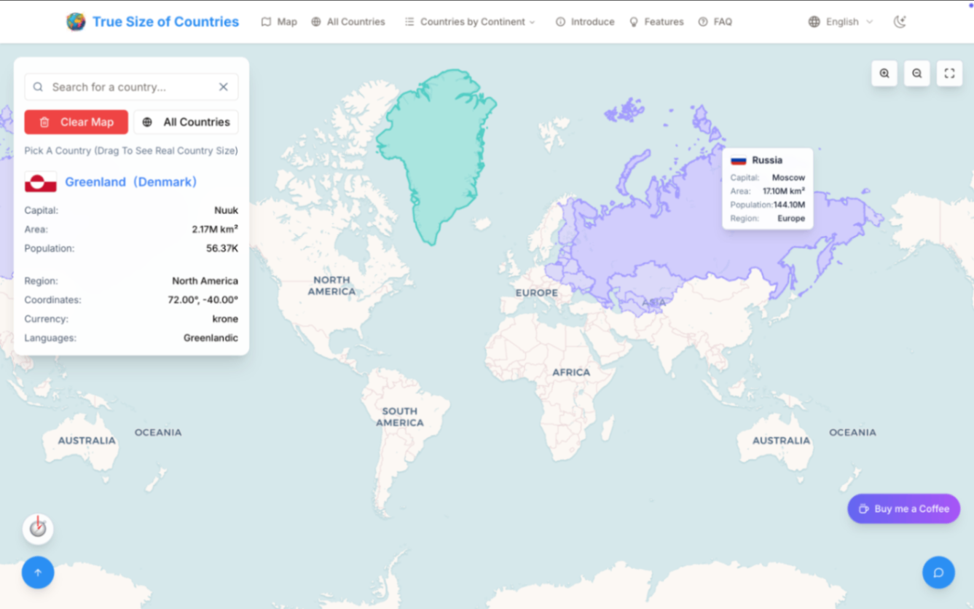974x609 pixels.
Task: Open the Greenland (Denmark) link
Action: pos(131,182)
